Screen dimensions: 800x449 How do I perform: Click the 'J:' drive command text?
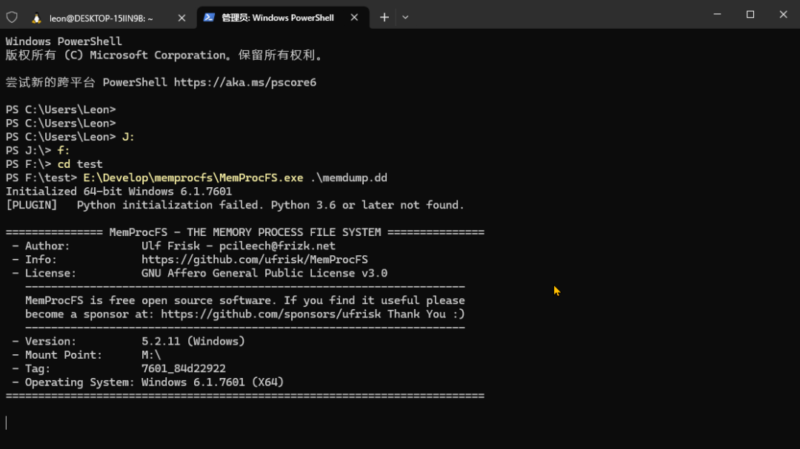128,137
